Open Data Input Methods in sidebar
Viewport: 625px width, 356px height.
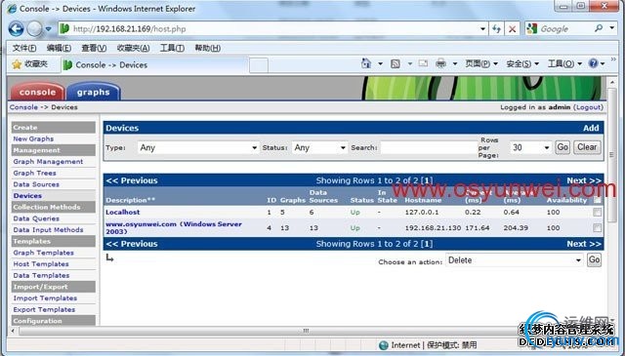48,230
